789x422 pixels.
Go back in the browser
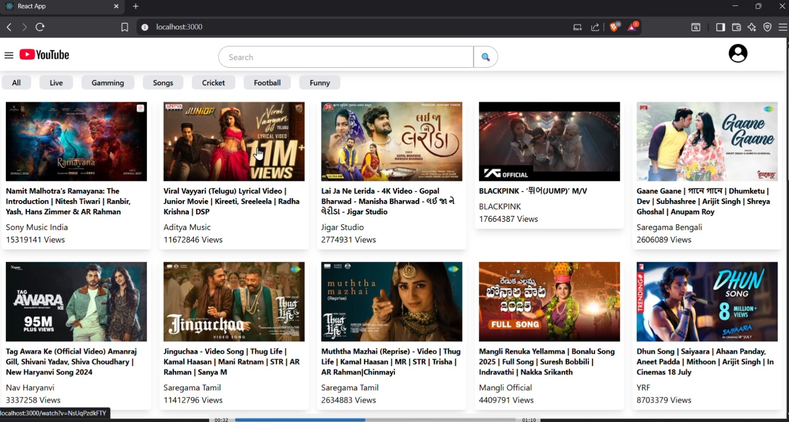(x=9, y=27)
